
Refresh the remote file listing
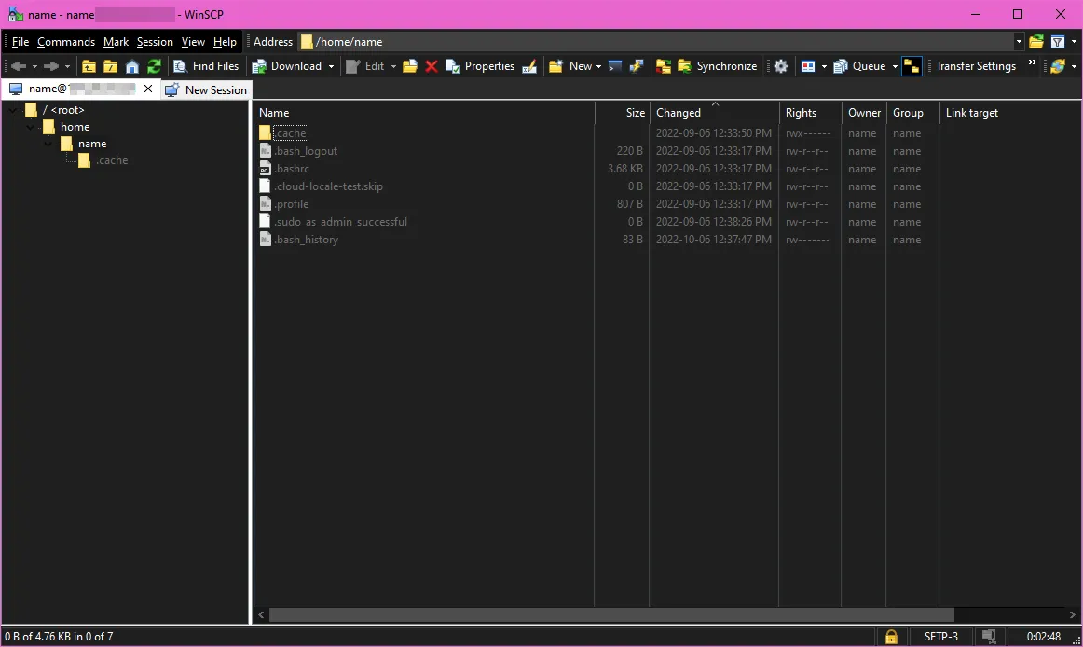(x=153, y=66)
